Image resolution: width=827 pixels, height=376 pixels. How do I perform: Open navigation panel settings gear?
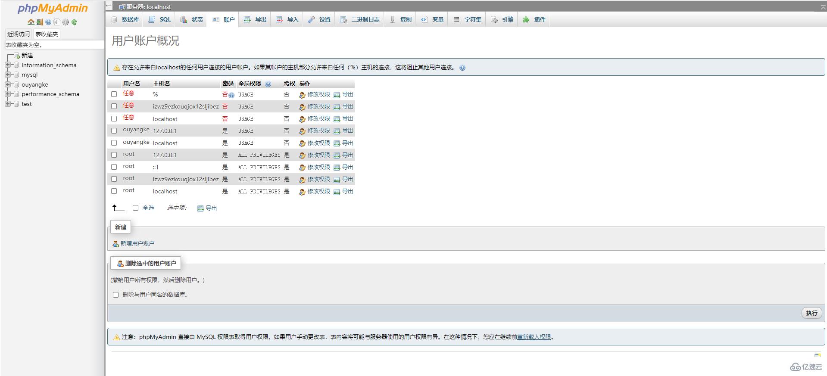pos(66,22)
